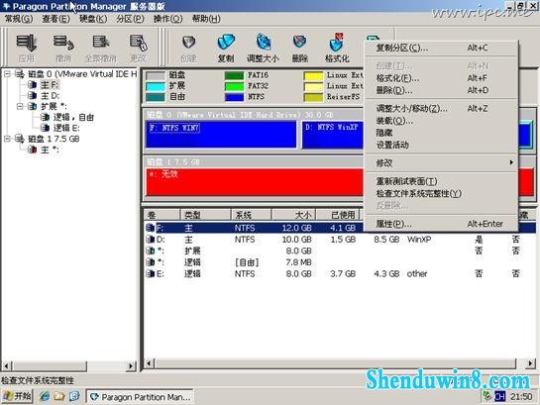Click the list panel right scroll arrow
This screenshot has width=540, height=405.
click(x=530, y=363)
